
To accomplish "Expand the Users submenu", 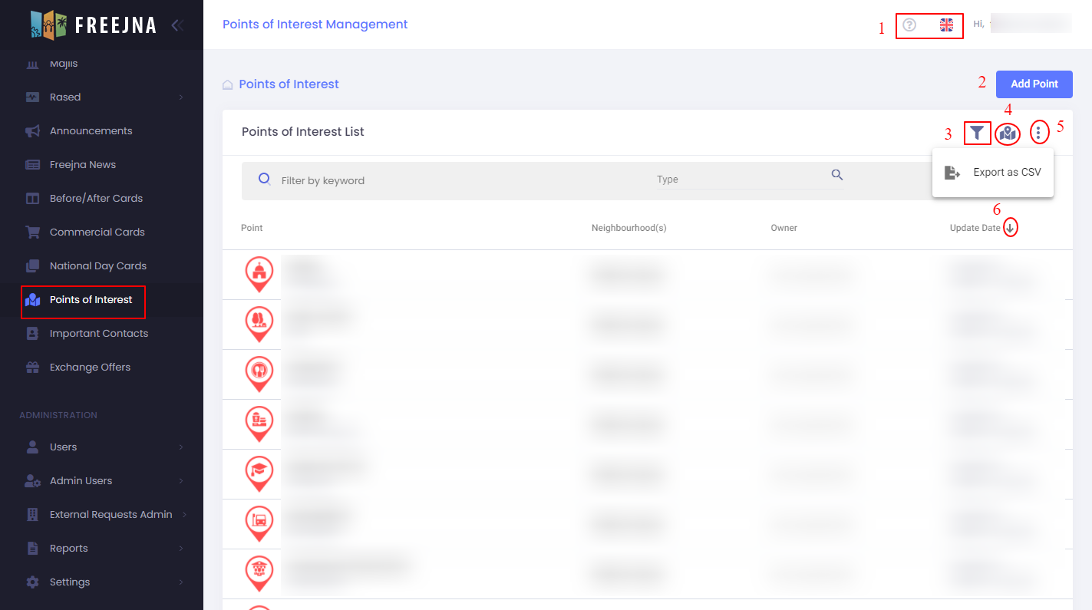I will pos(181,447).
